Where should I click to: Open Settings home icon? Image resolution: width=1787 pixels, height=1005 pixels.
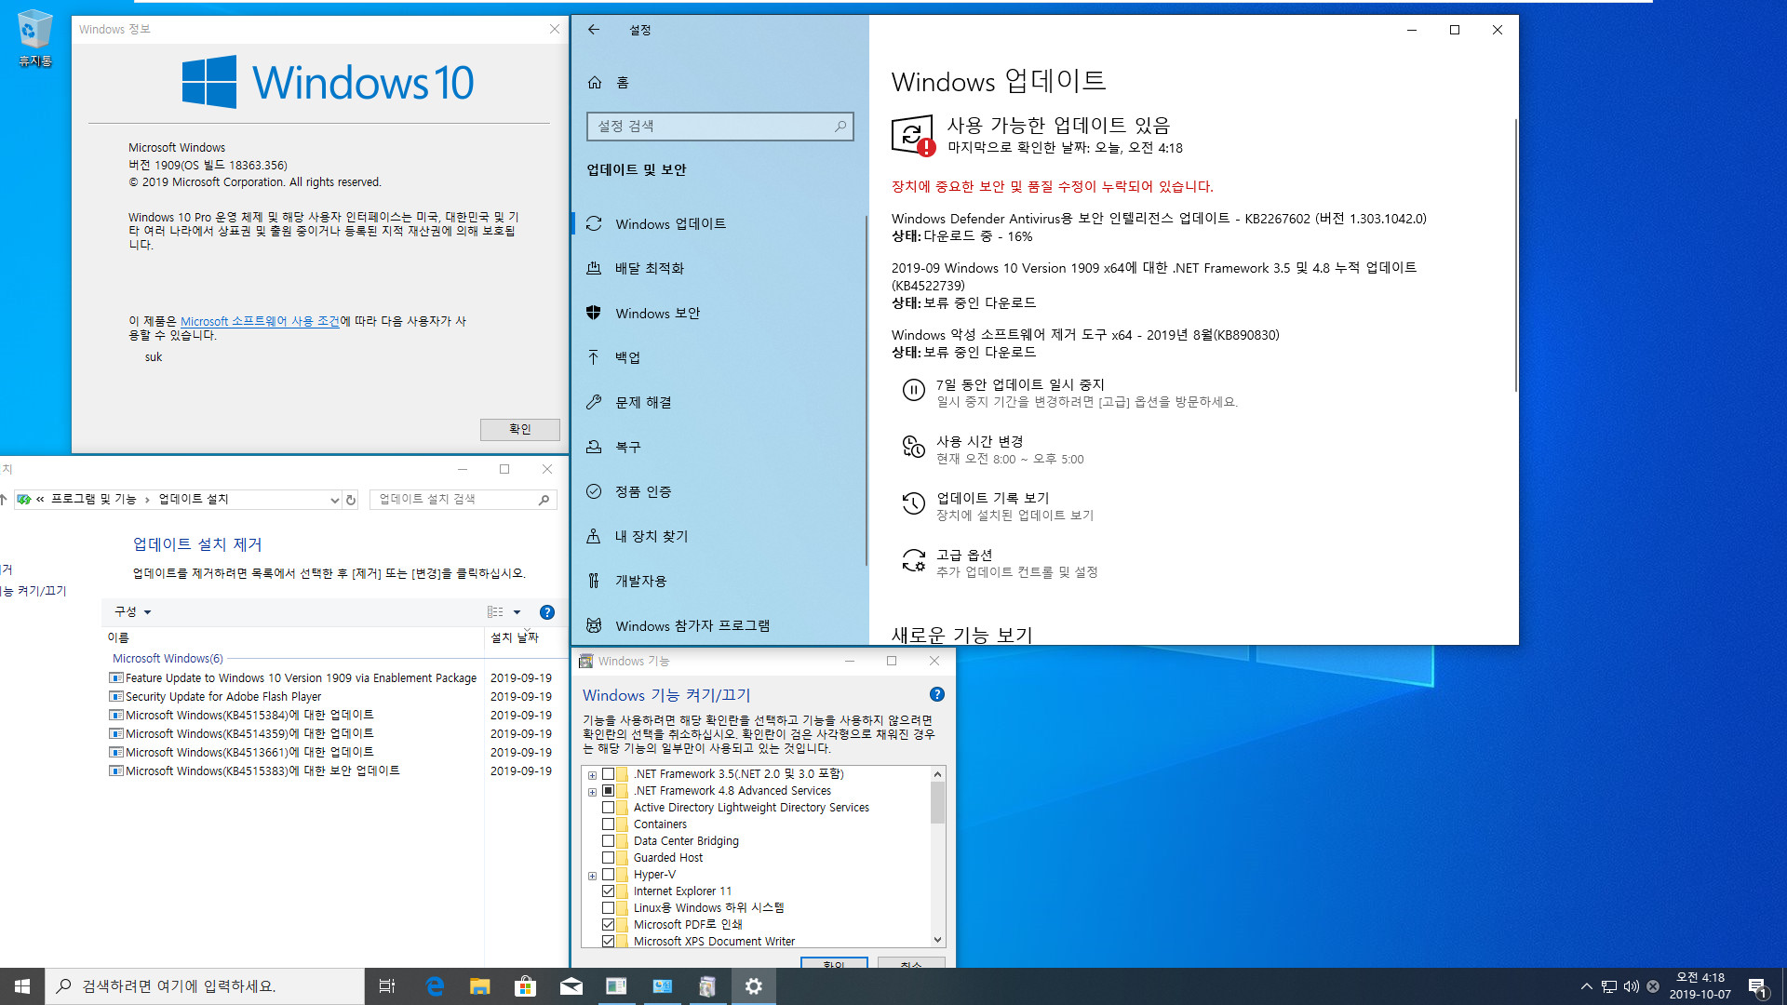pos(595,83)
